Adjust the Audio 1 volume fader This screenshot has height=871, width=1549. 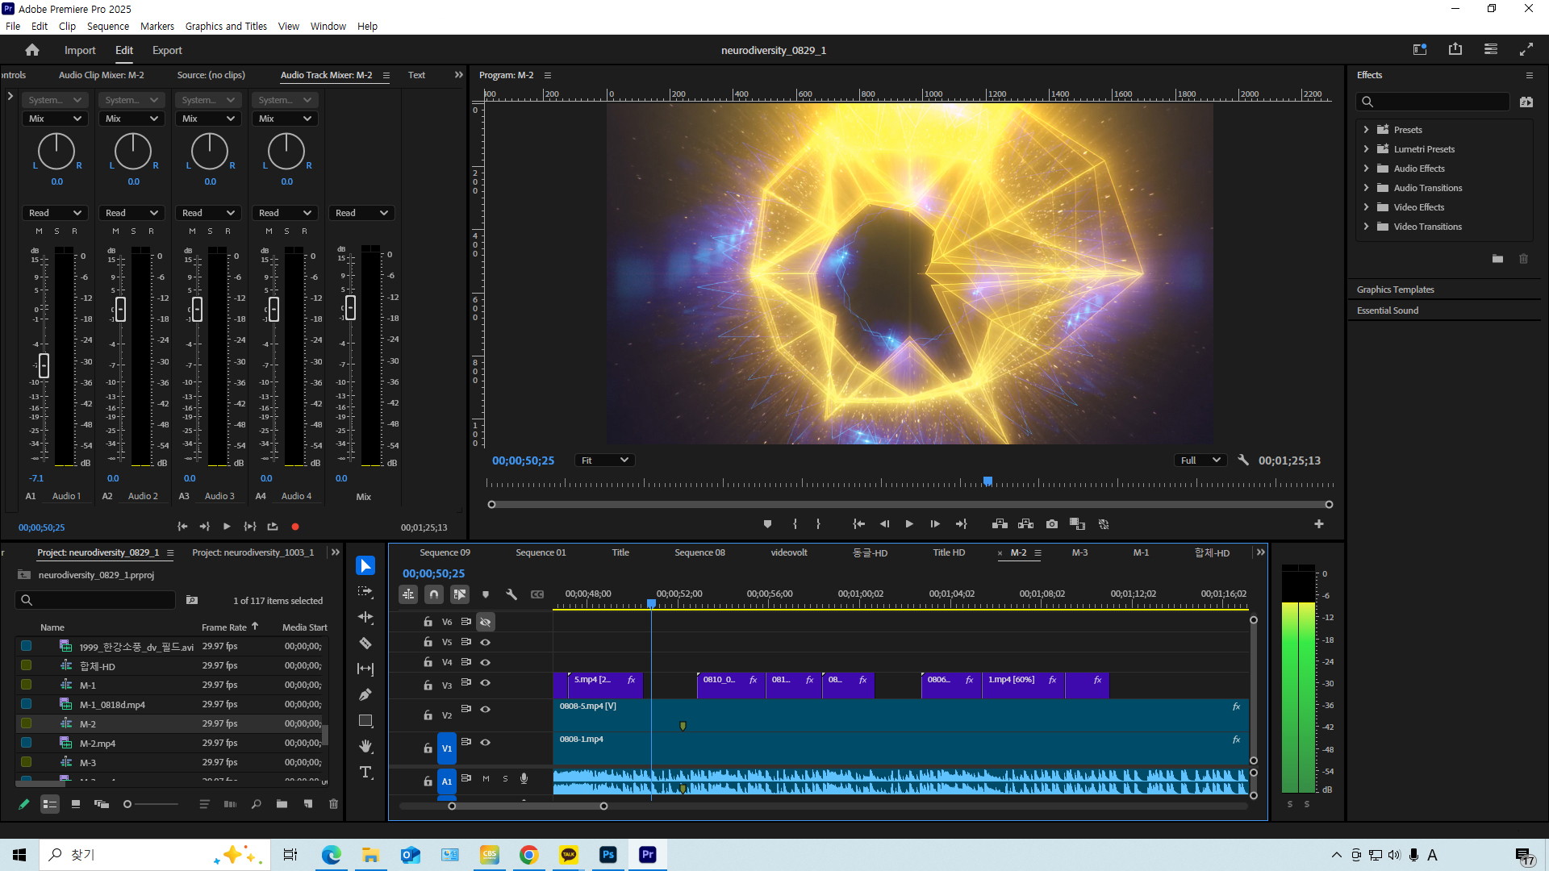tap(44, 365)
